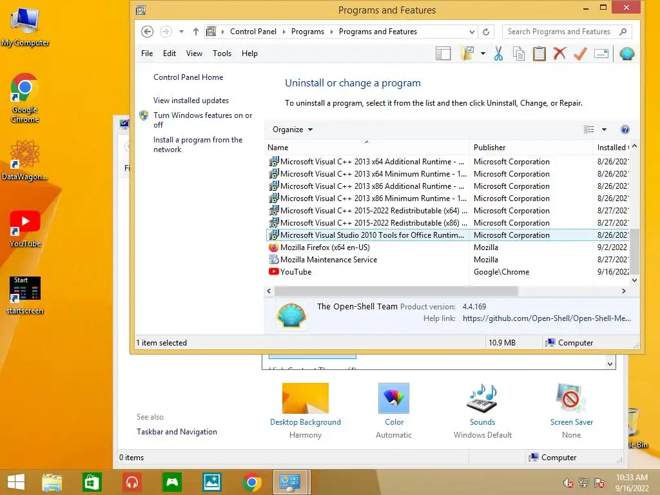
Task: Expand Control Panel breadcrumb arrow
Action: (x=284, y=32)
